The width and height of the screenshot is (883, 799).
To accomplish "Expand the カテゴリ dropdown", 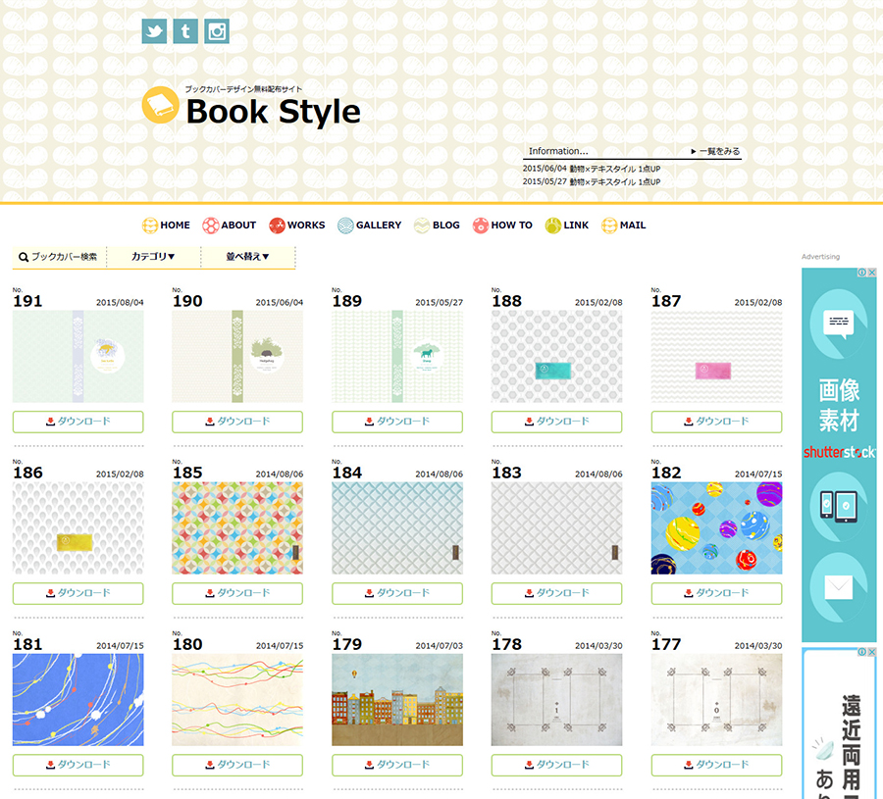I will pos(153,257).
